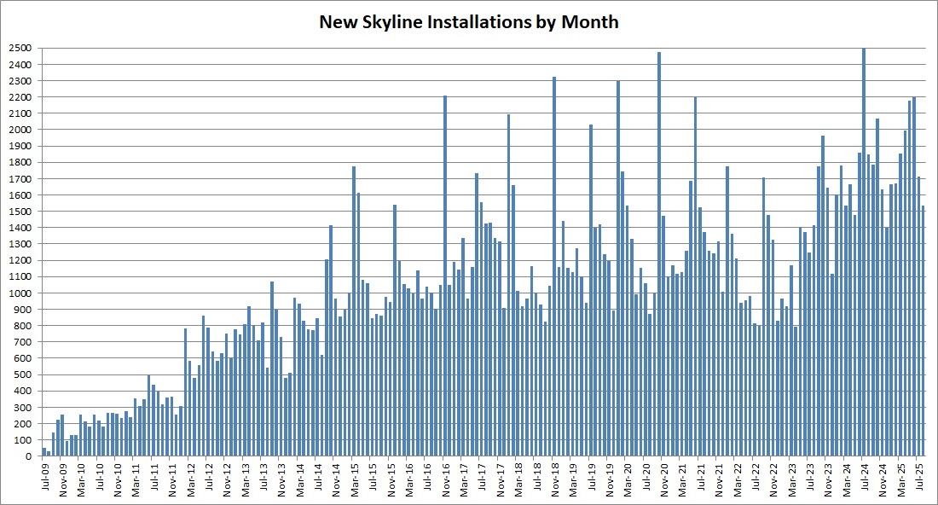
Task: Click the Nov-10 x-axis label
Action: tap(118, 479)
